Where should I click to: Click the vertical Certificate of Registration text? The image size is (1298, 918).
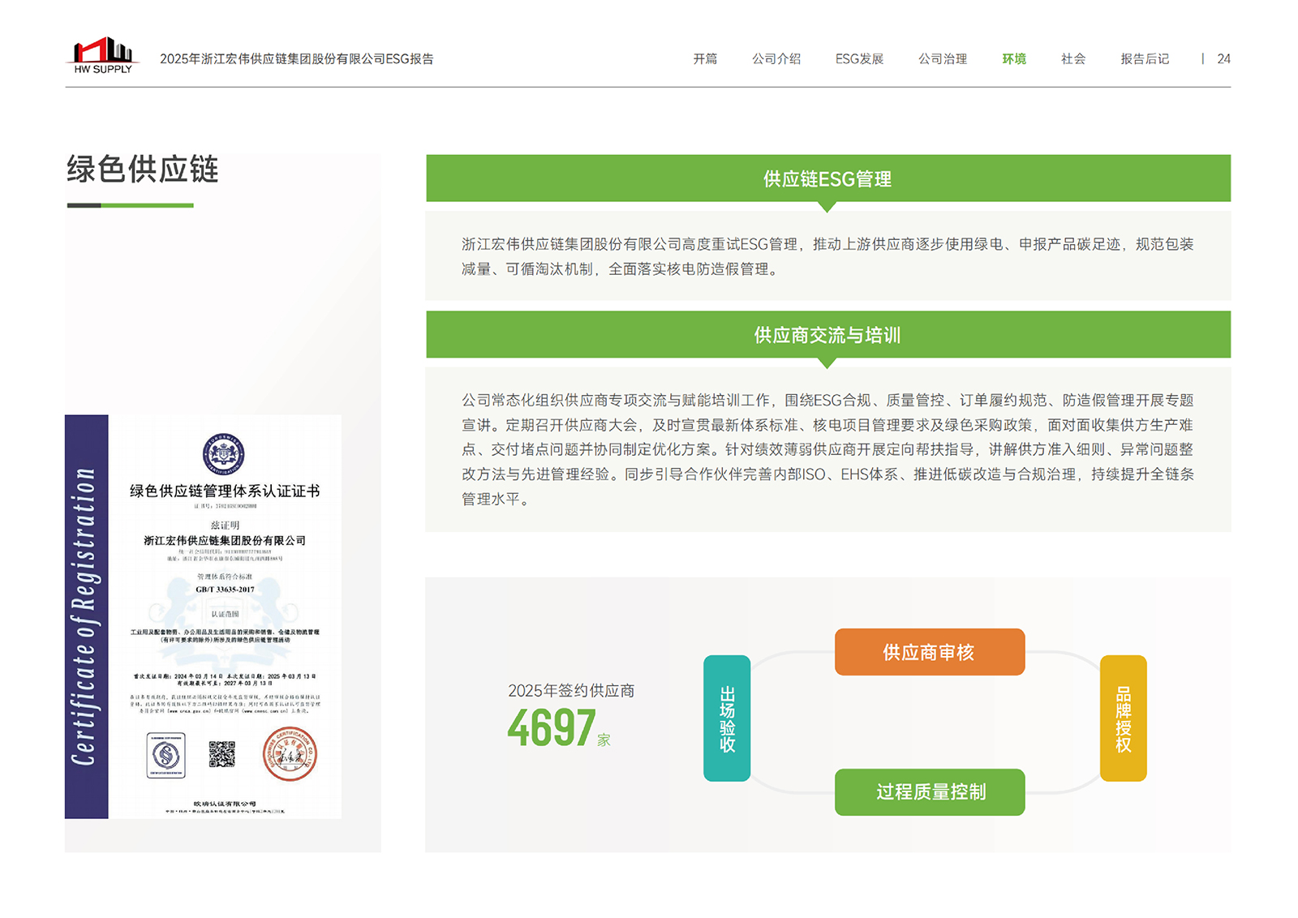85,616
